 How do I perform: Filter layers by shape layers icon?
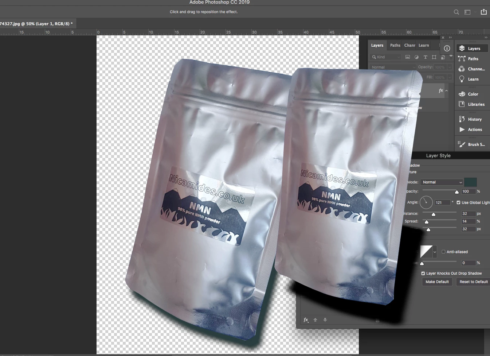pos(434,57)
